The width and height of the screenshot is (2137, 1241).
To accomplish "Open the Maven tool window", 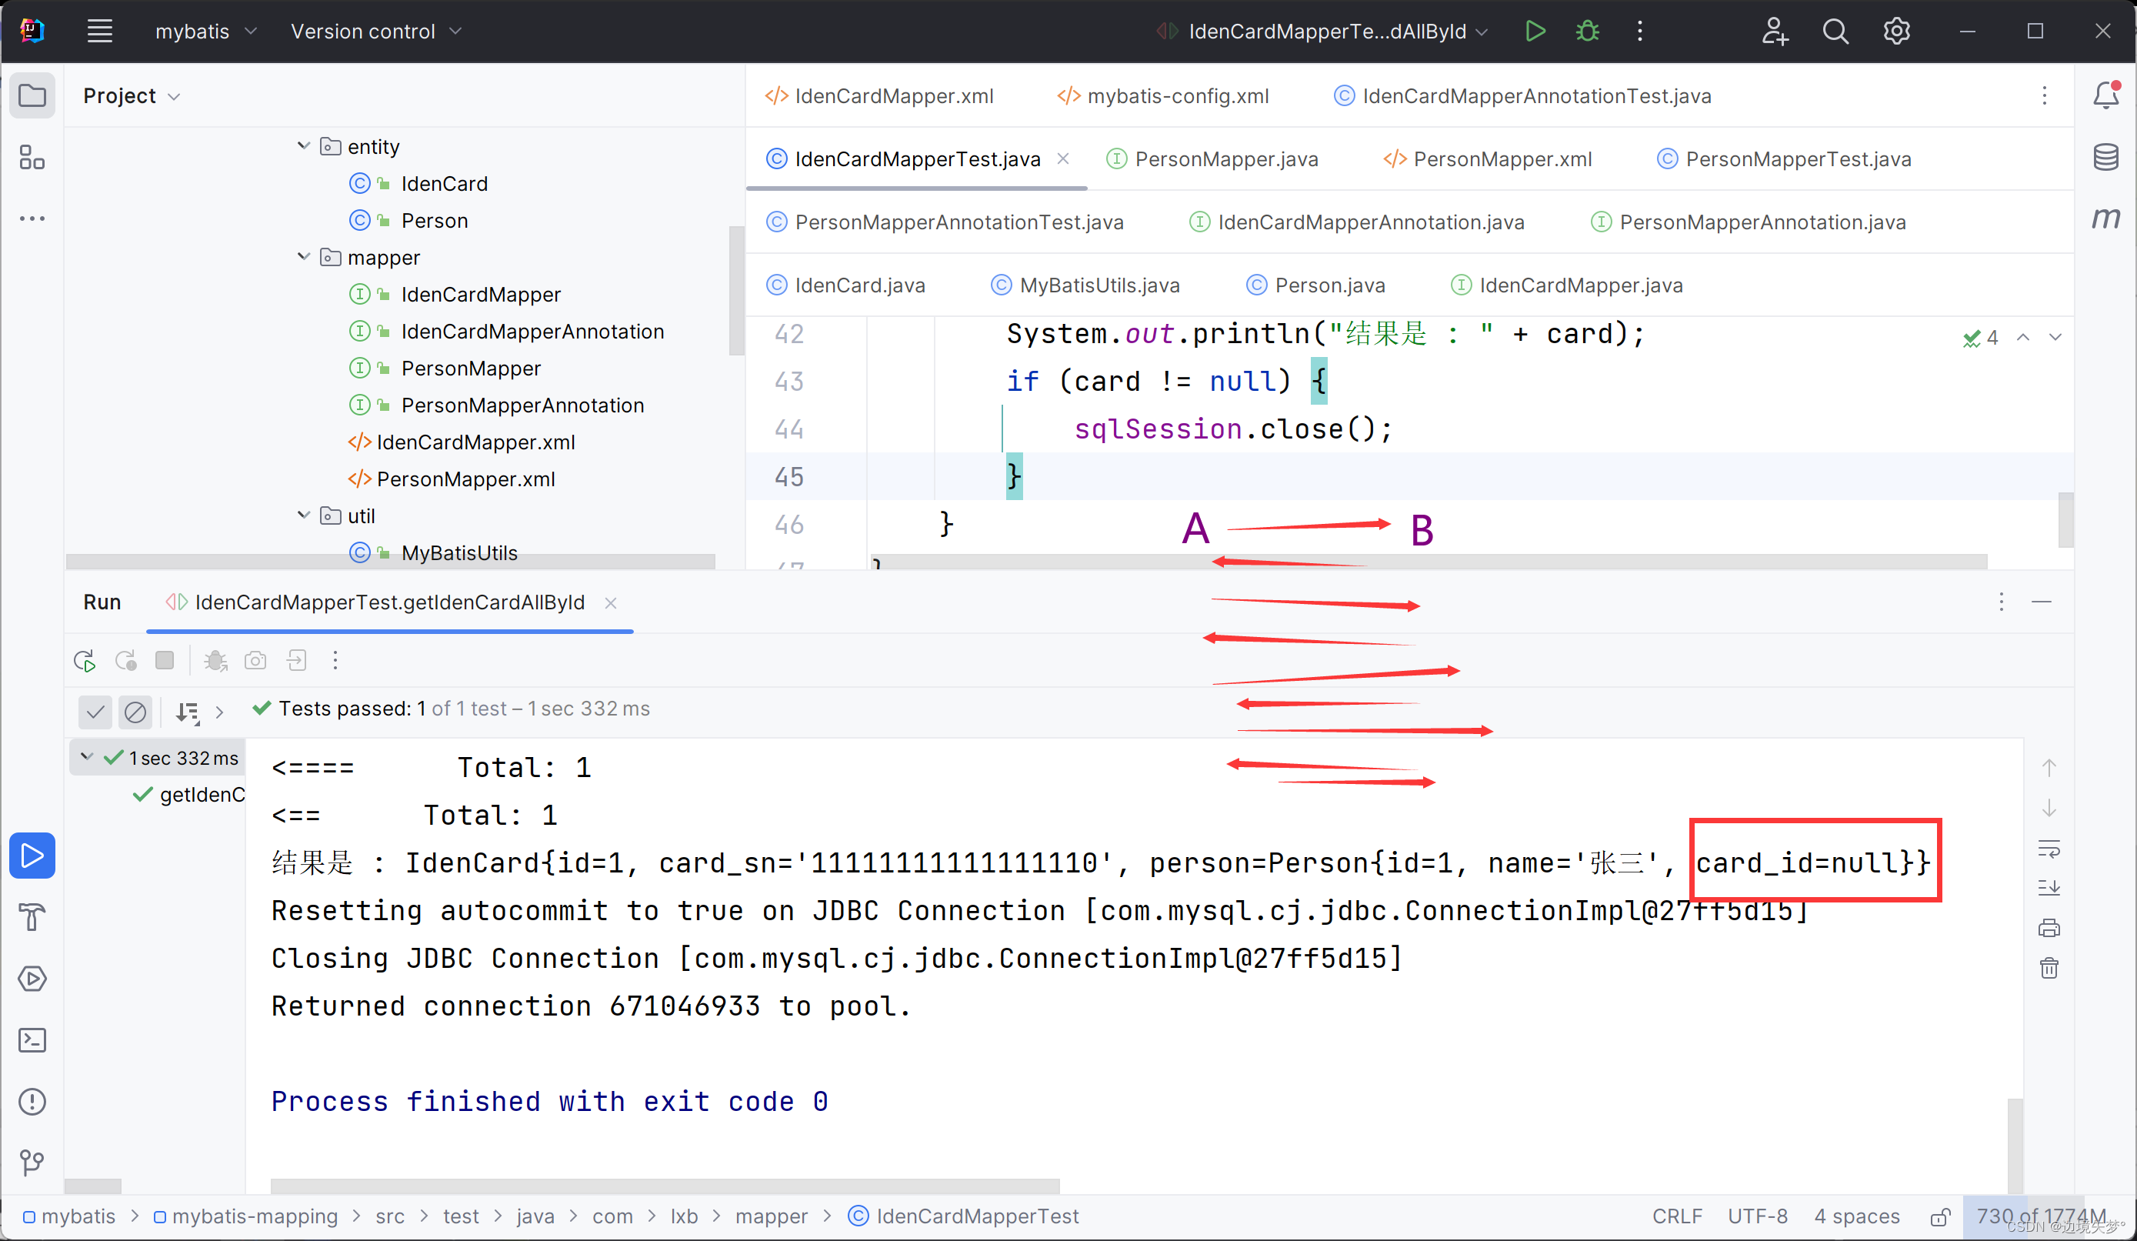I will point(2106,218).
